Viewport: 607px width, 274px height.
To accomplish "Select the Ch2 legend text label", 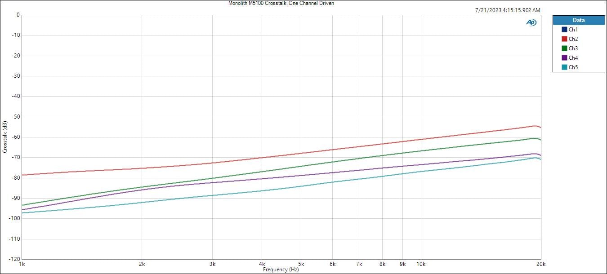I will 573,39.
